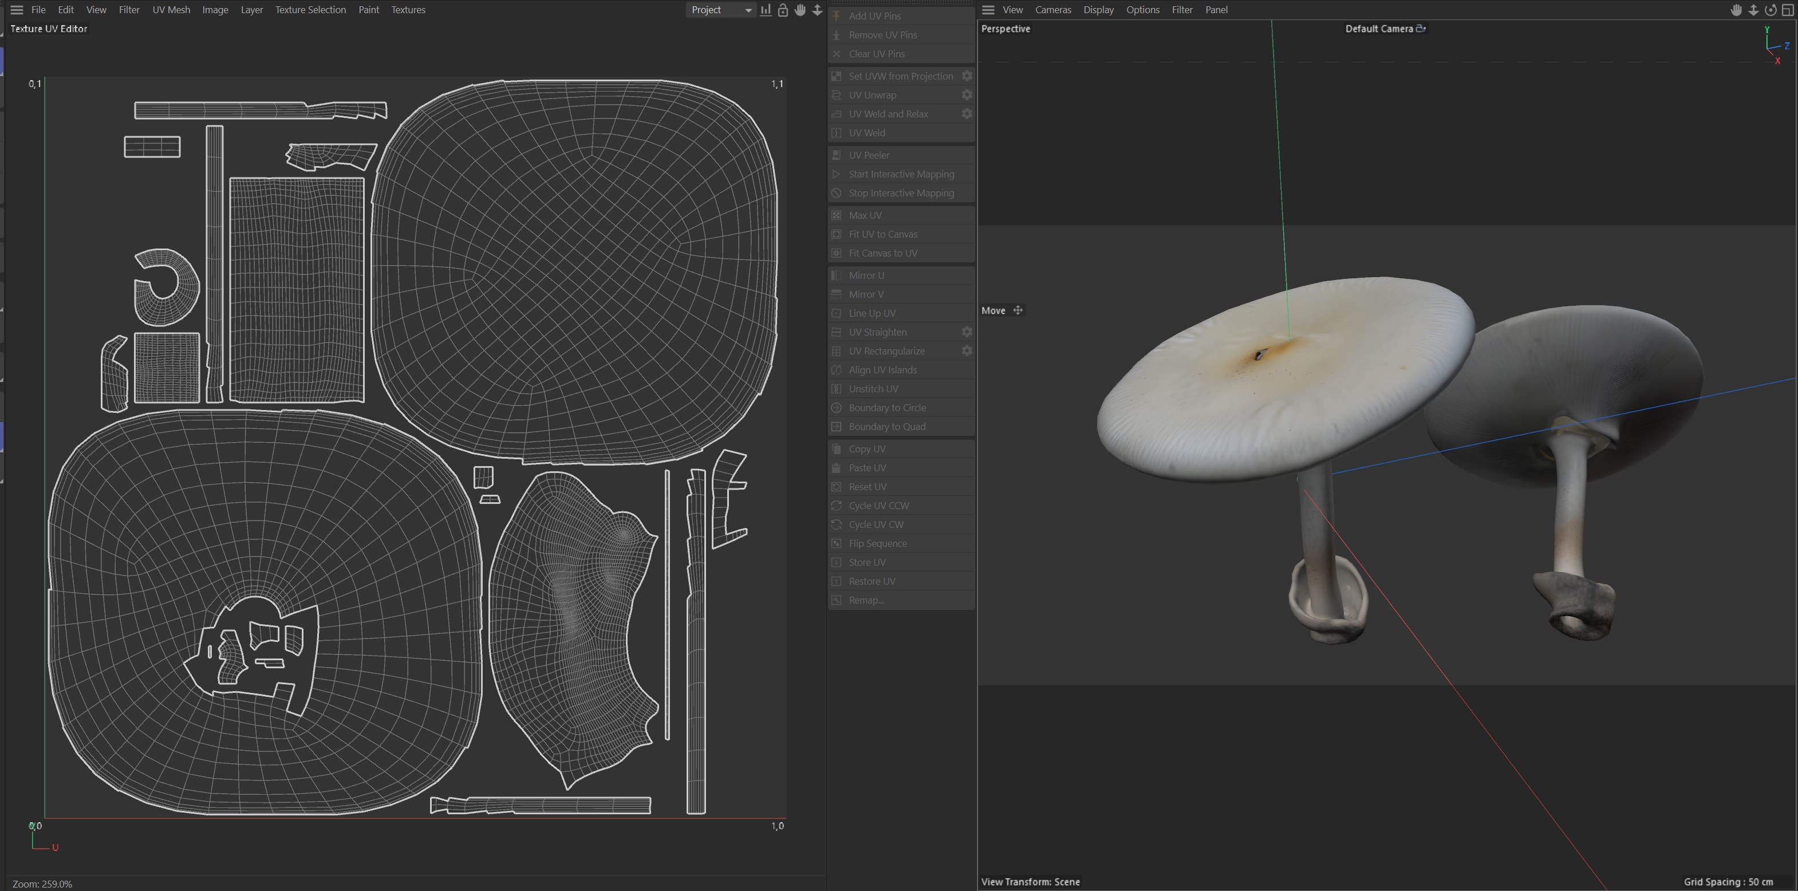Toggle the Default Camera link icon
Image resolution: width=1798 pixels, height=891 pixels.
1421,29
